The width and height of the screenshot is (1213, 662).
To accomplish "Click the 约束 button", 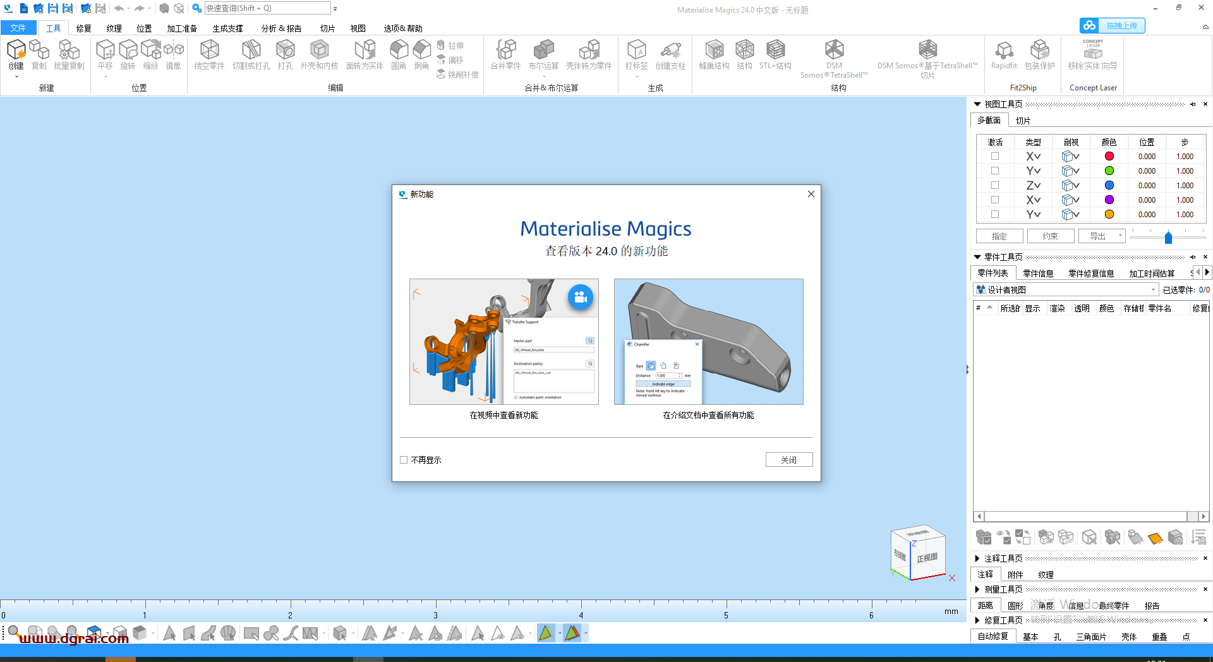I will pyautogui.click(x=1050, y=236).
